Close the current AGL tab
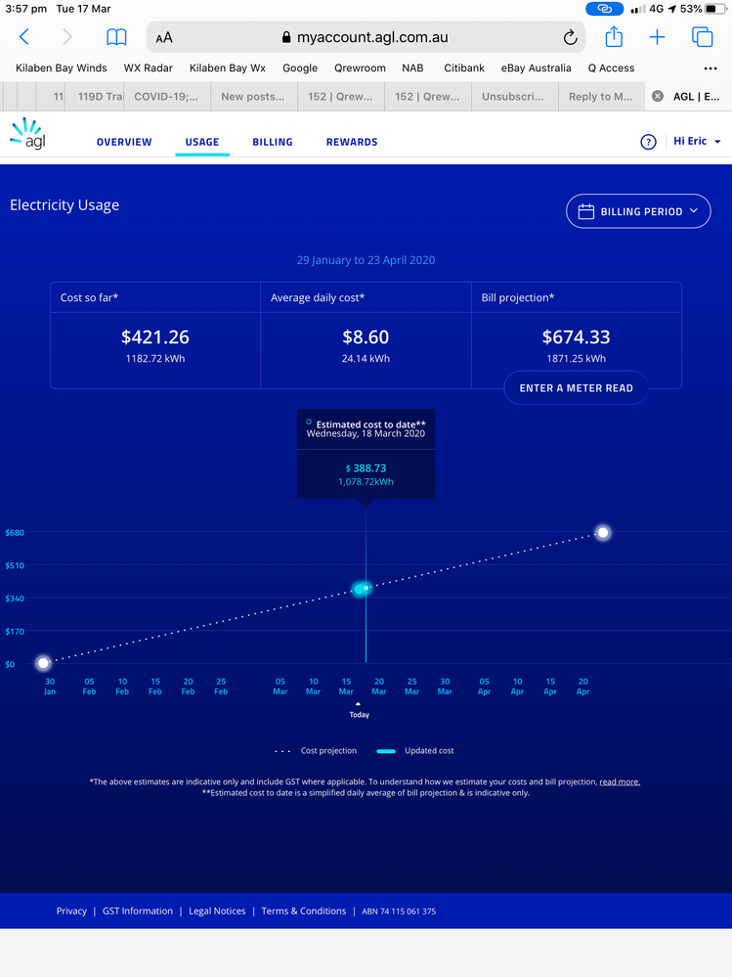 click(x=658, y=97)
